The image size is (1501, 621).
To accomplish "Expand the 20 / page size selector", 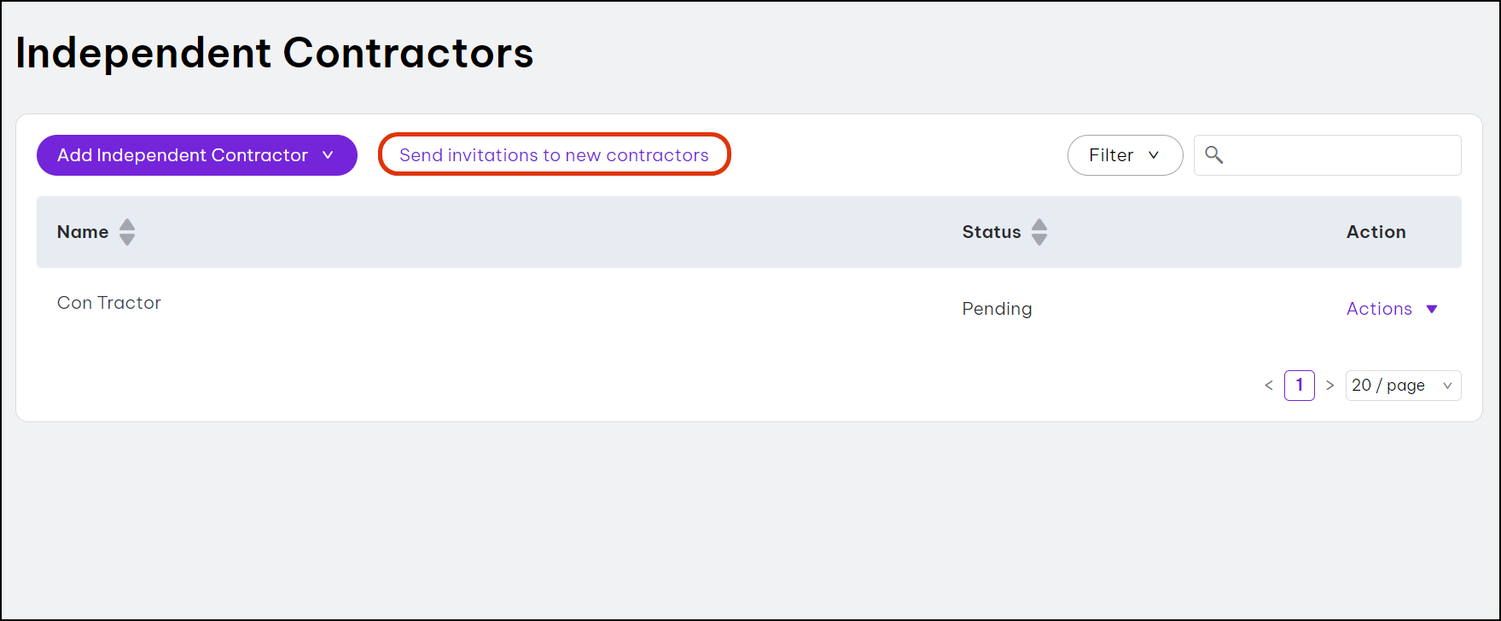I will [1403, 386].
